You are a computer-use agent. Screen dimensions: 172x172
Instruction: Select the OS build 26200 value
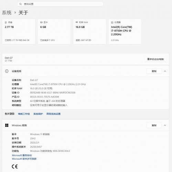[36, 147]
